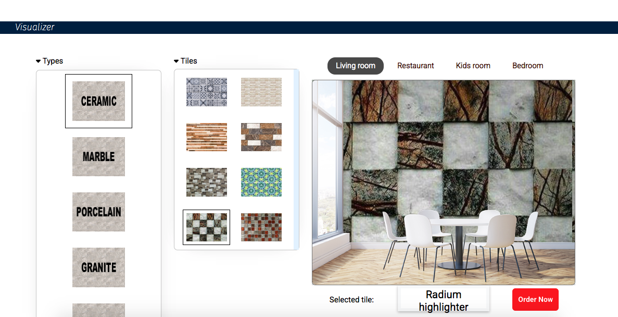Choose the brown and white stone brick tile
The height and width of the screenshot is (317, 618).
tap(261, 137)
